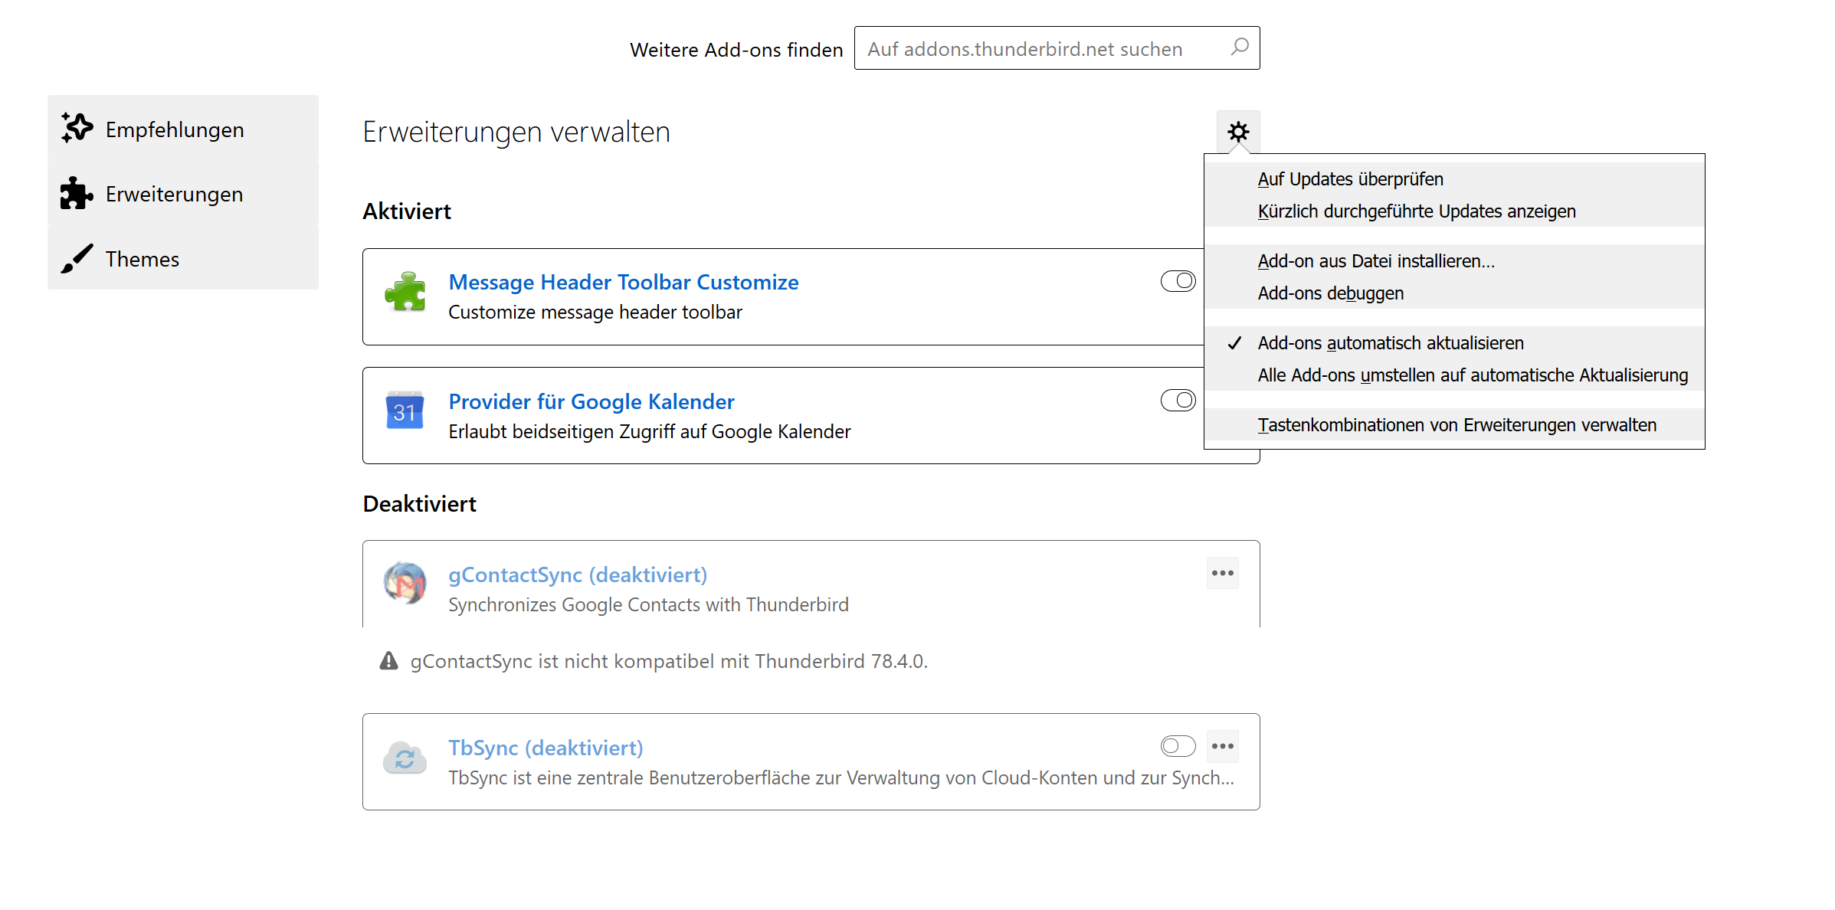1835x910 pixels.
Task: Click the Themes brush icon
Action: point(77,259)
